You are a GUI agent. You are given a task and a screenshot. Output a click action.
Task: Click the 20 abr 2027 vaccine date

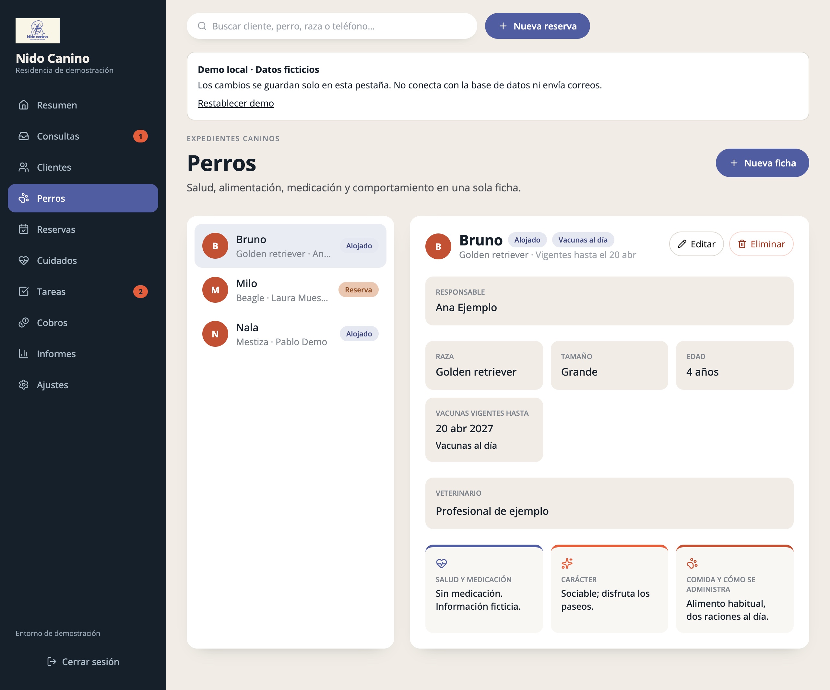(x=464, y=428)
